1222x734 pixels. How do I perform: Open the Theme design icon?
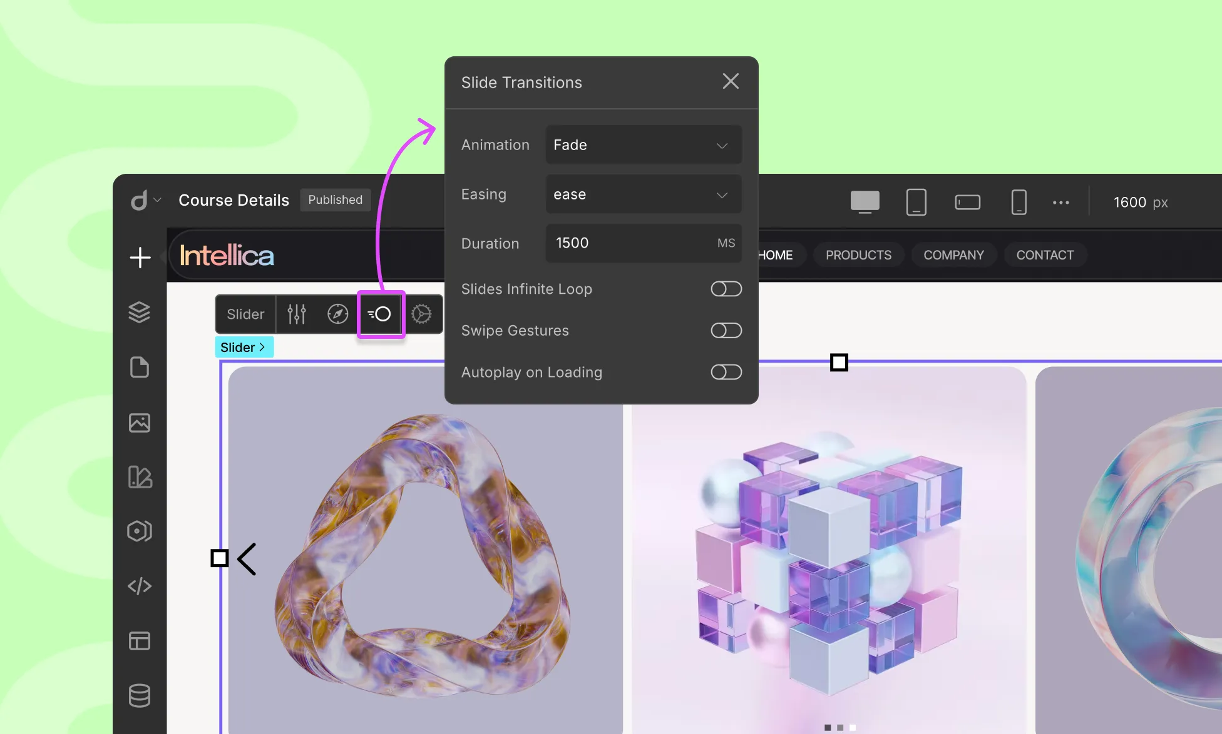tap(140, 477)
